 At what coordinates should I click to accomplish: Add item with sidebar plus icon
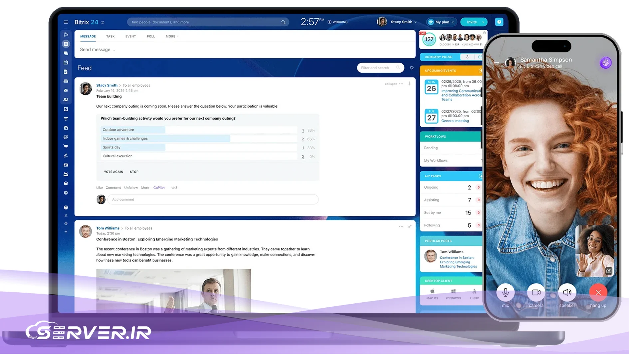[66, 231]
